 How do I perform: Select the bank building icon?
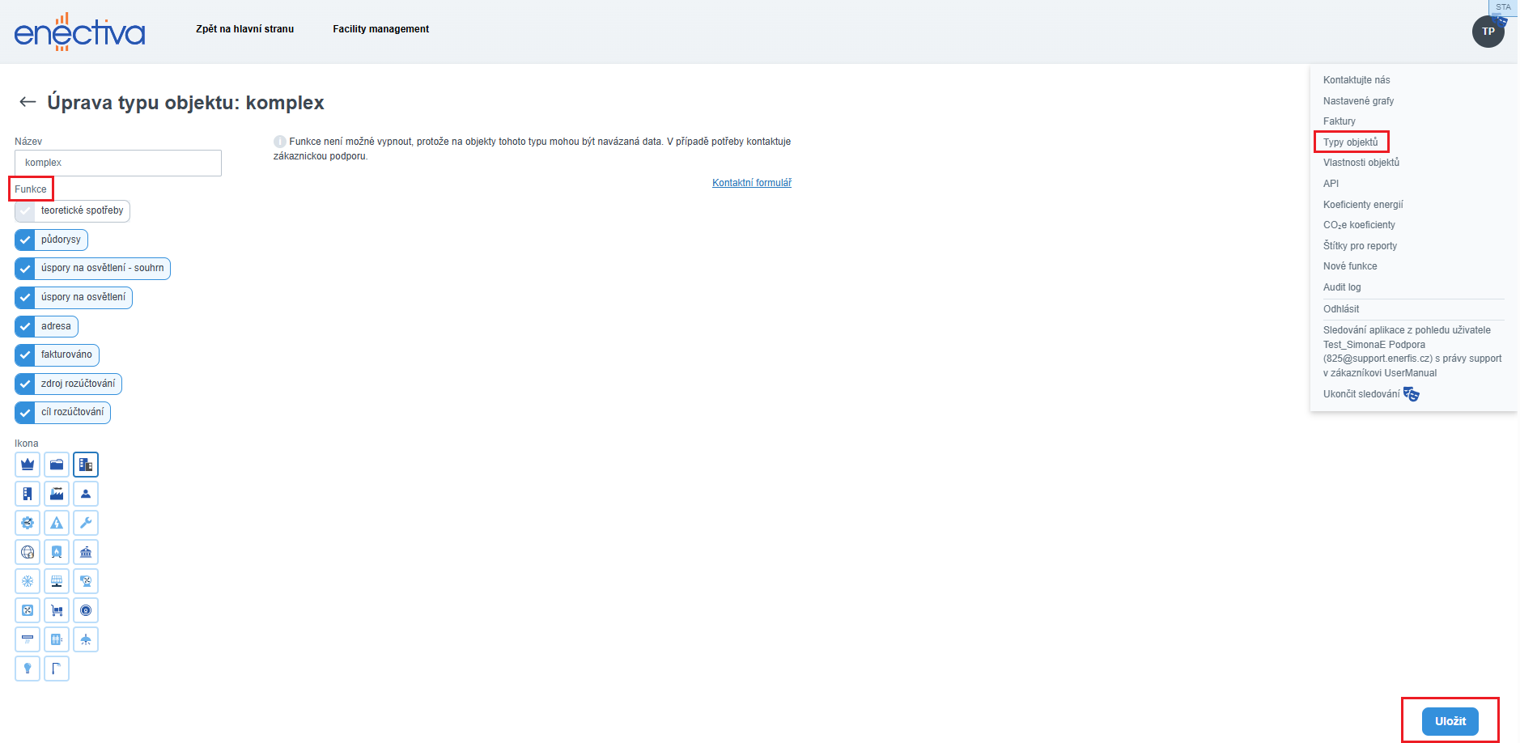point(86,552)
